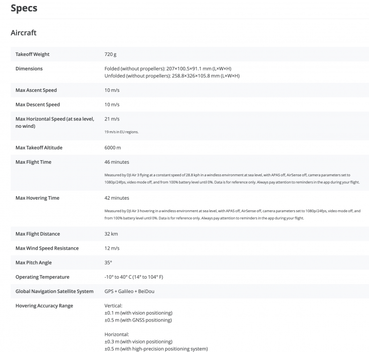Click the Max Takeoff Altitude label
This screenshot has height=352, width=369.
coord(39,148)
